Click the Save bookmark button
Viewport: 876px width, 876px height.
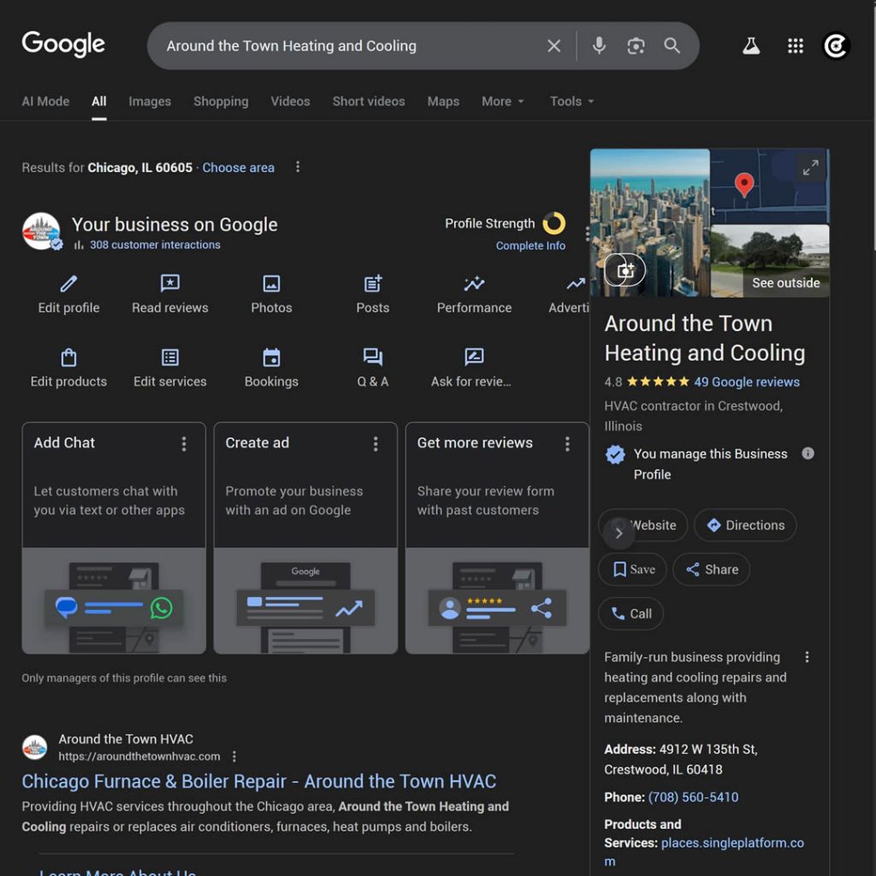pos(632,570)
